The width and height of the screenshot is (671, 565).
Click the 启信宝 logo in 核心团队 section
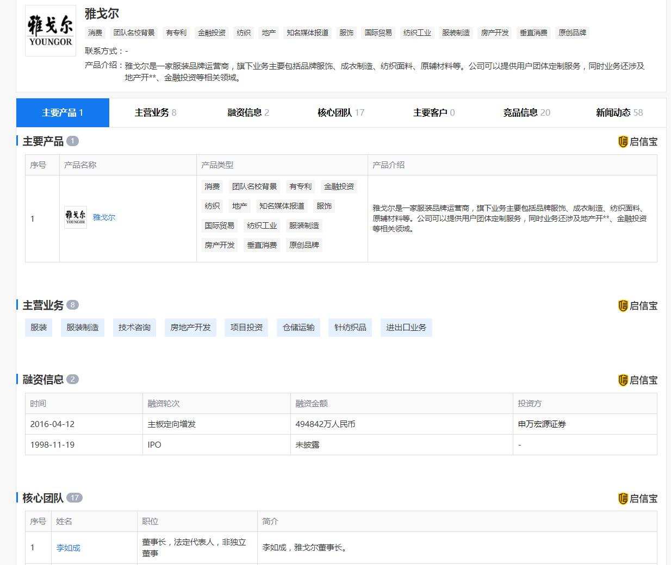click(x=638, y=499)
